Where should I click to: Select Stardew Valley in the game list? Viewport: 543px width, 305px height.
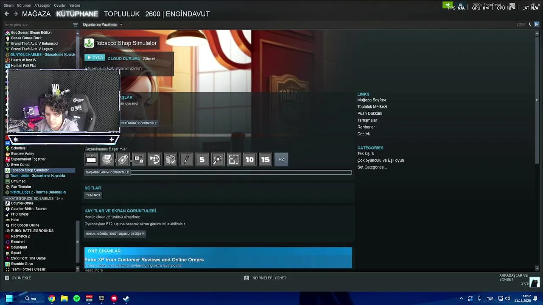point(22,154)
